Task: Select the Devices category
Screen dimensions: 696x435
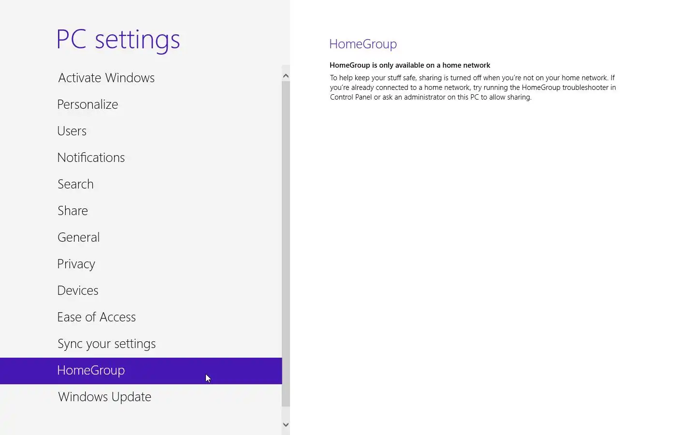Action: point(141,290)
